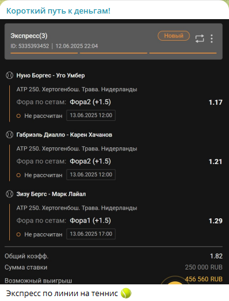The image size is (229, 301).
Task: Click the tennis ball icon beside Зизу Бергс
Action: point(9,194)
